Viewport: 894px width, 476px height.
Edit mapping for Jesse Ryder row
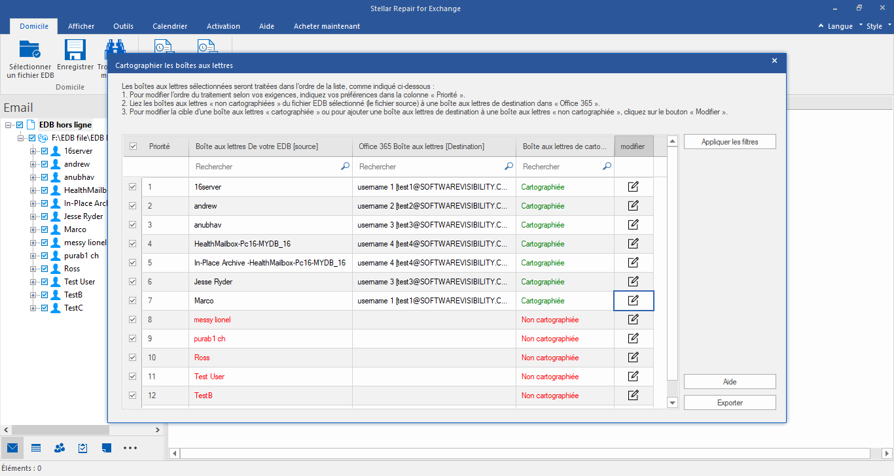[x=633, y=282]
